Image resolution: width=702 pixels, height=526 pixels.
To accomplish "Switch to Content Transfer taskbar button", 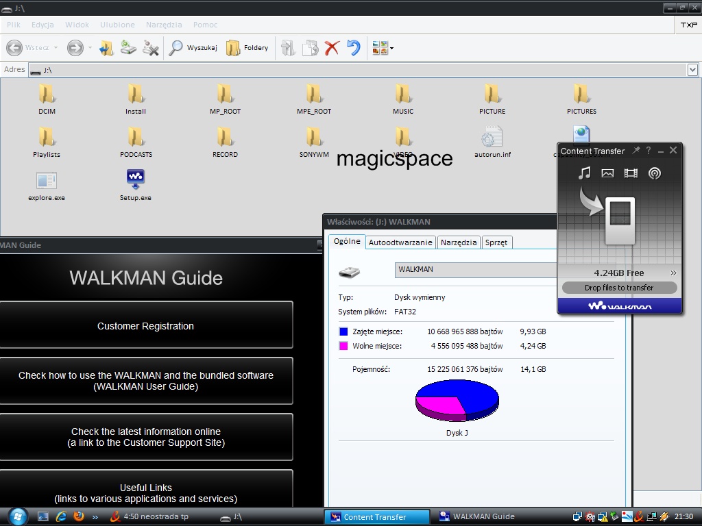I will click(377, 517).
